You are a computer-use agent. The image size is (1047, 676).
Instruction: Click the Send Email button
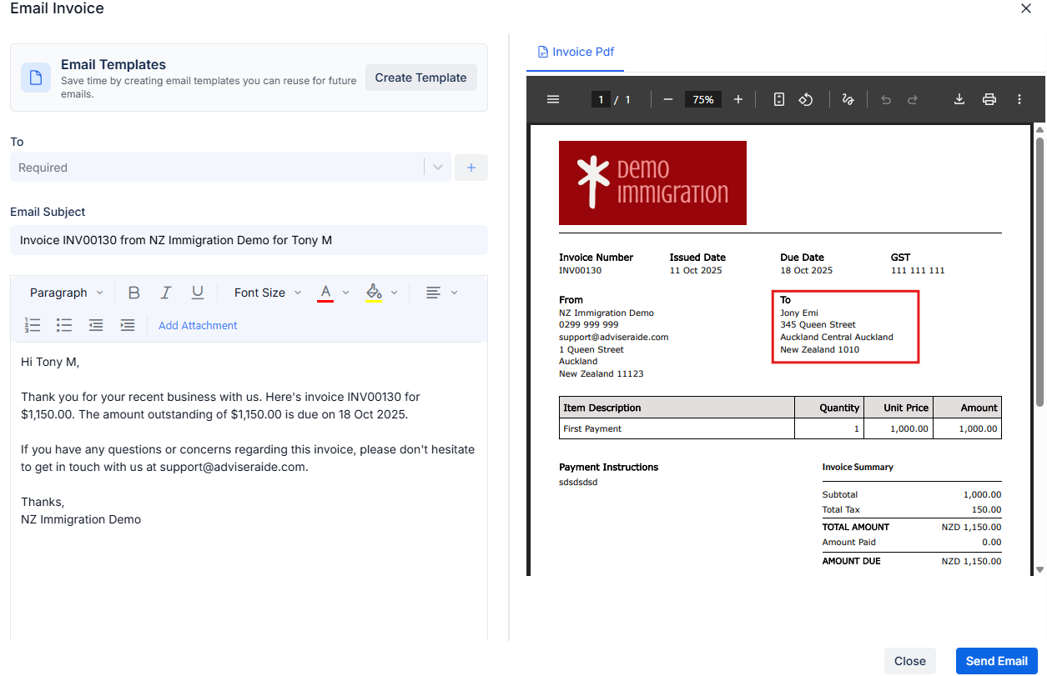pos(996,660)
